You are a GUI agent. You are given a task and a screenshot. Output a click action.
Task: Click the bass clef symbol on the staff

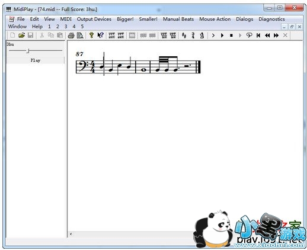pos(84,66)
